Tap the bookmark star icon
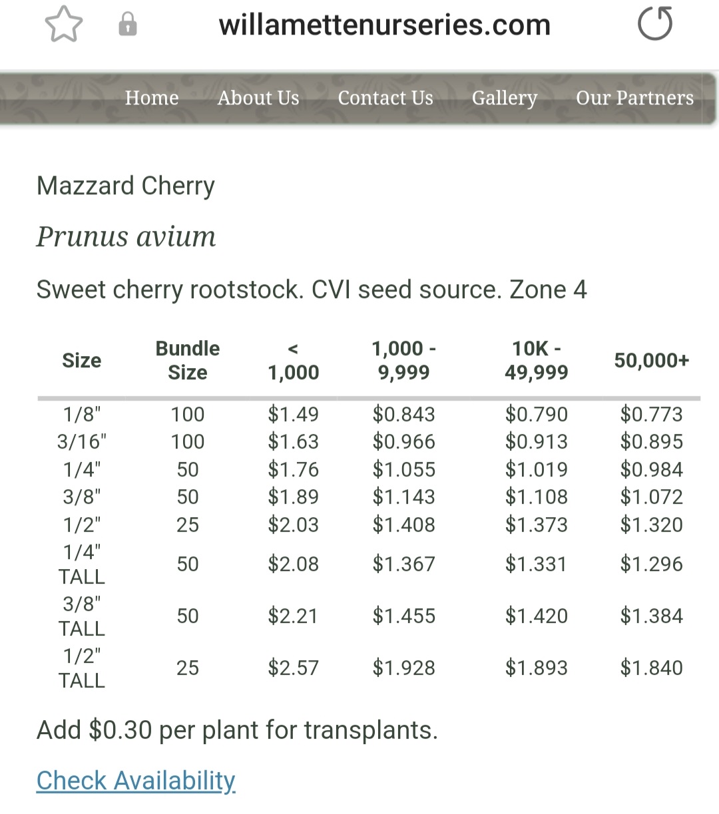 [64, 25]
